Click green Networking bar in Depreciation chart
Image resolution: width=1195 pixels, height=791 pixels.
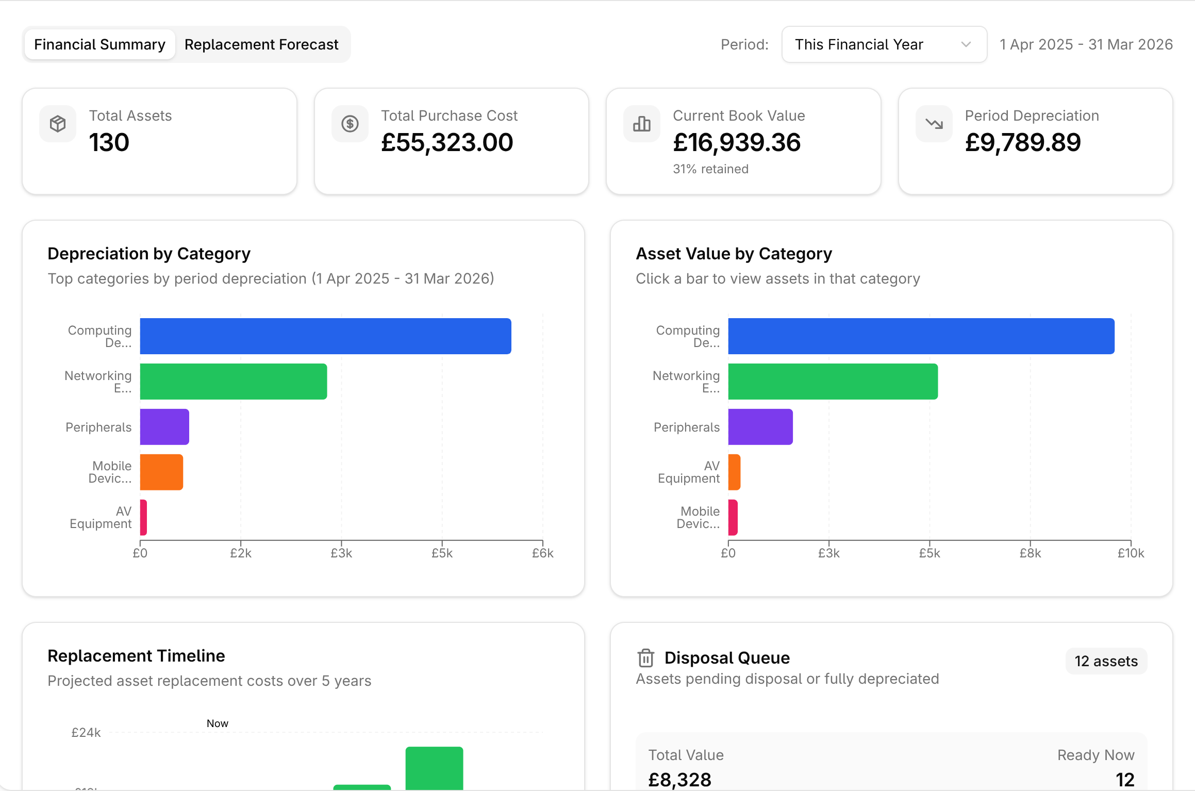point(233,382)
